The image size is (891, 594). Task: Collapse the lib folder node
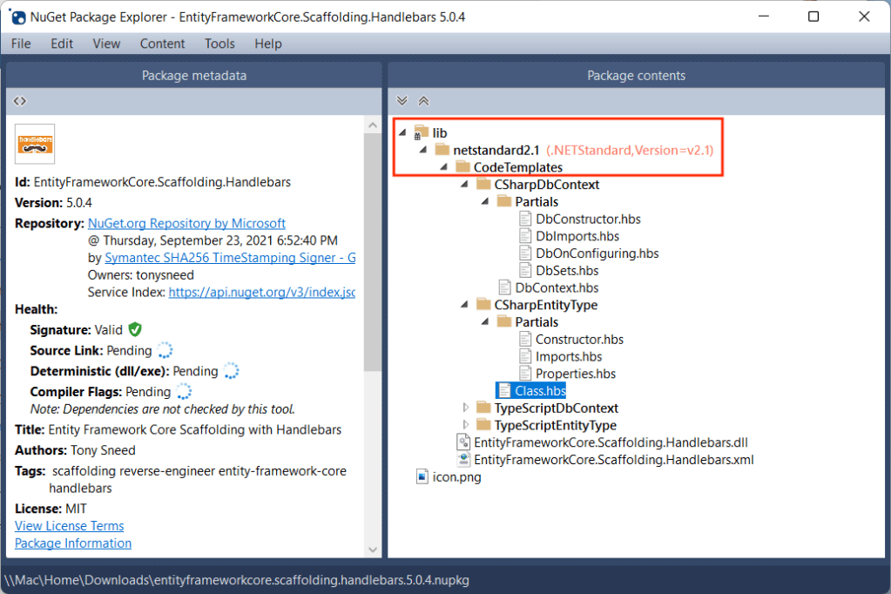pyautogui.click(x=402, y=133)
